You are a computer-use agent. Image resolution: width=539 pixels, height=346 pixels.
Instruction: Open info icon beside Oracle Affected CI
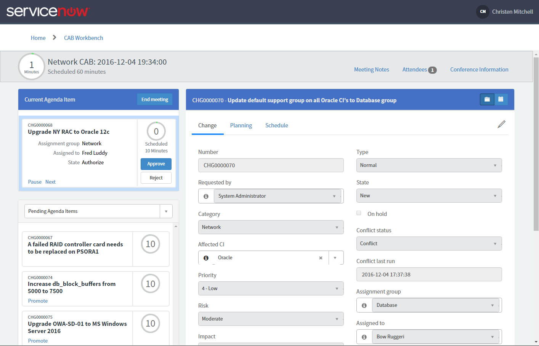(206, 258)
